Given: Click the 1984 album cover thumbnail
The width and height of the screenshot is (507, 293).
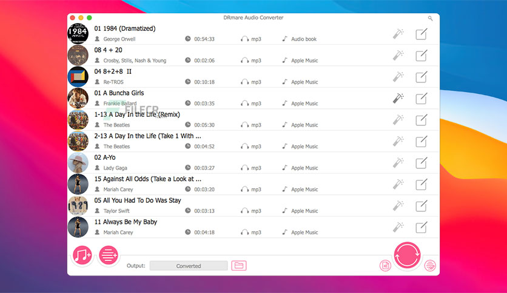Looking at the screenshot, I should tap(78, 33).
